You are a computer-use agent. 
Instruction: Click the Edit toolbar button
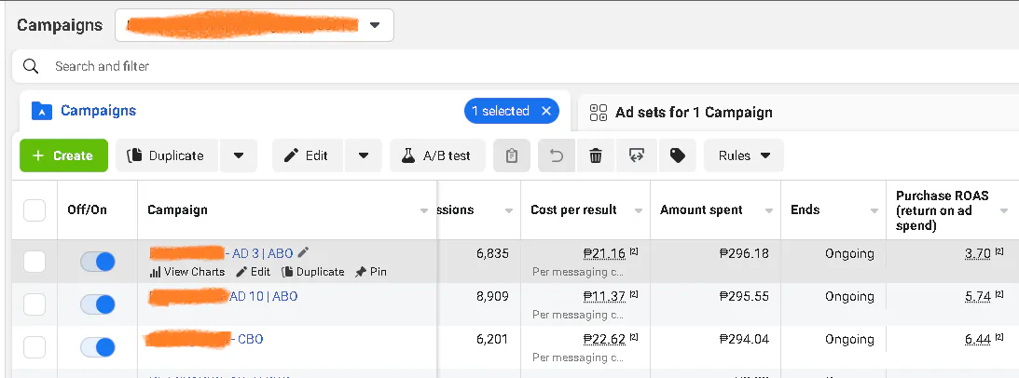point(308,155)
